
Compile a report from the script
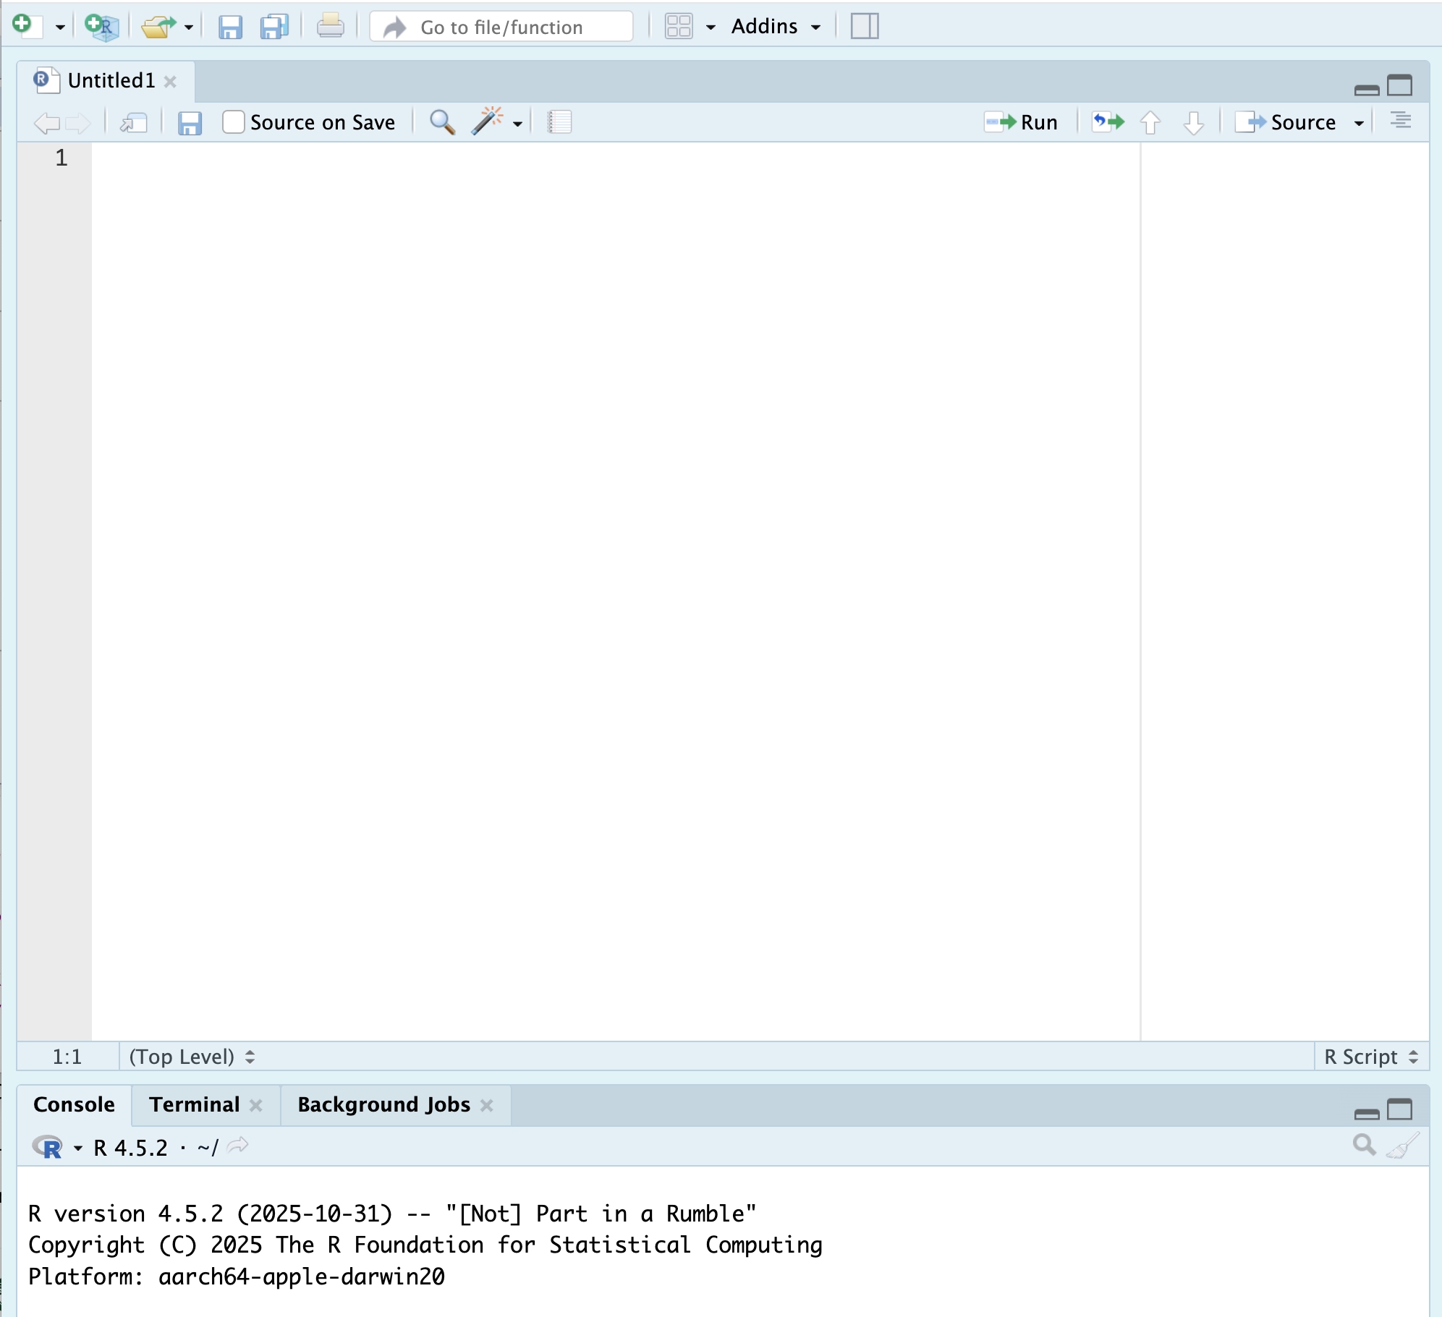[x=559, y=122]
